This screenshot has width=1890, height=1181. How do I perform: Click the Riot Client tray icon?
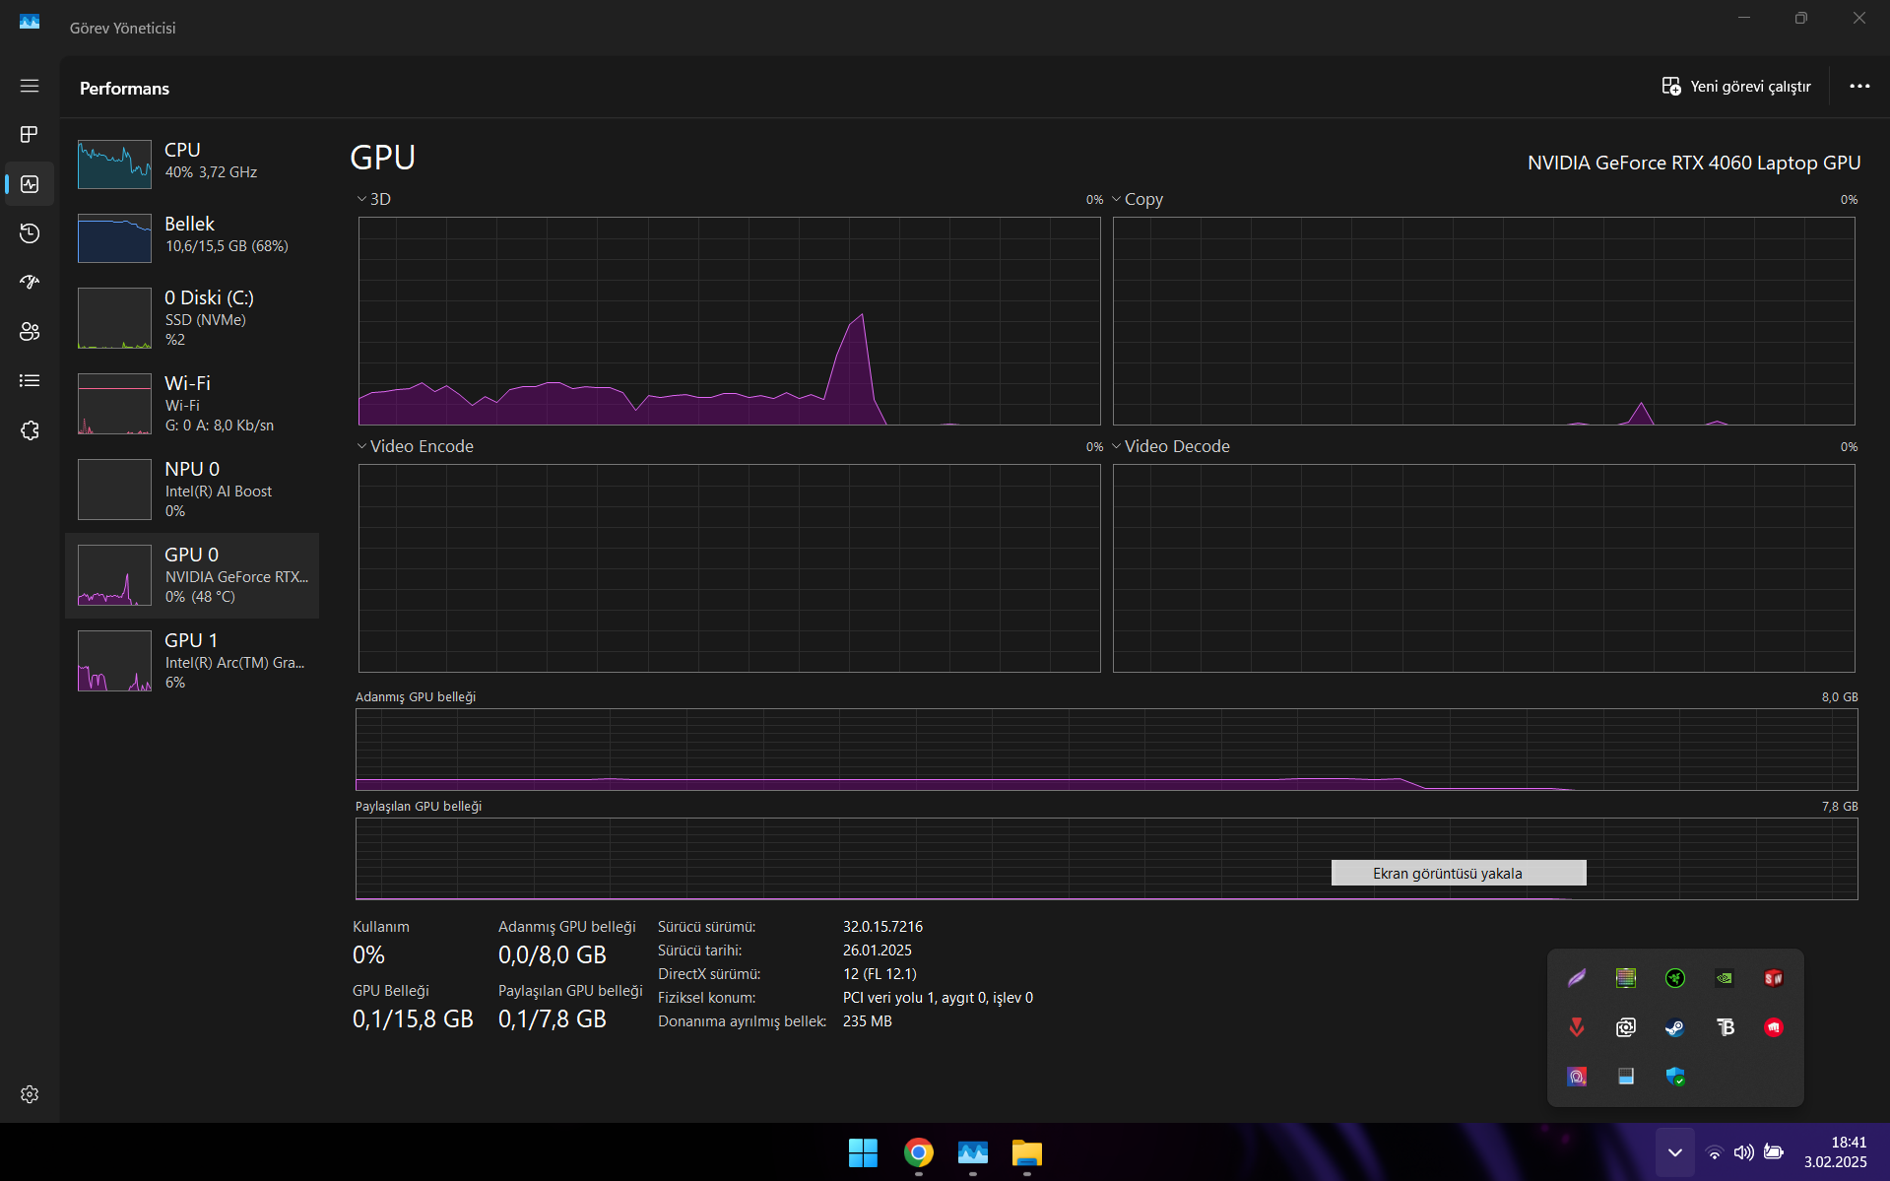tap(1774, 1027)
